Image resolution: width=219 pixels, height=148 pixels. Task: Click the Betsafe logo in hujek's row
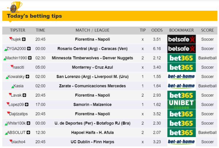tap(181, 39)
